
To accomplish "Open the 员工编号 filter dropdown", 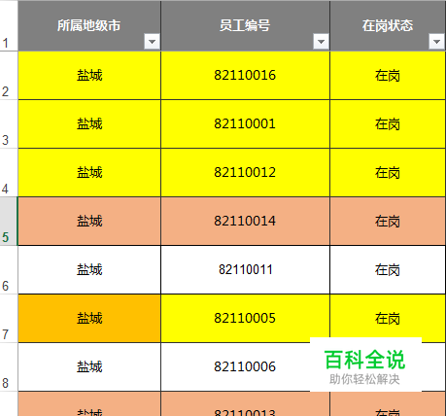I will [321, 42].
